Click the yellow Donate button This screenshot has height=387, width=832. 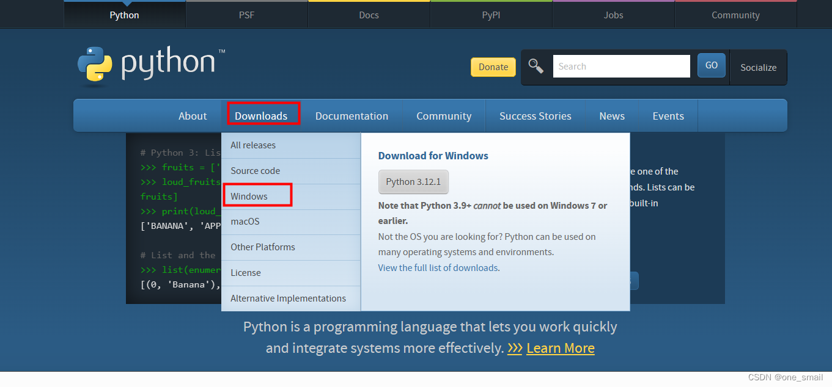coord(493,67)
